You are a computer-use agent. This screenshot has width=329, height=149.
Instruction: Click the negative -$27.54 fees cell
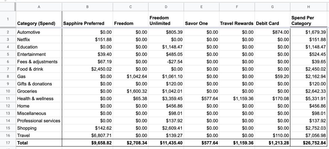(166, 61)
